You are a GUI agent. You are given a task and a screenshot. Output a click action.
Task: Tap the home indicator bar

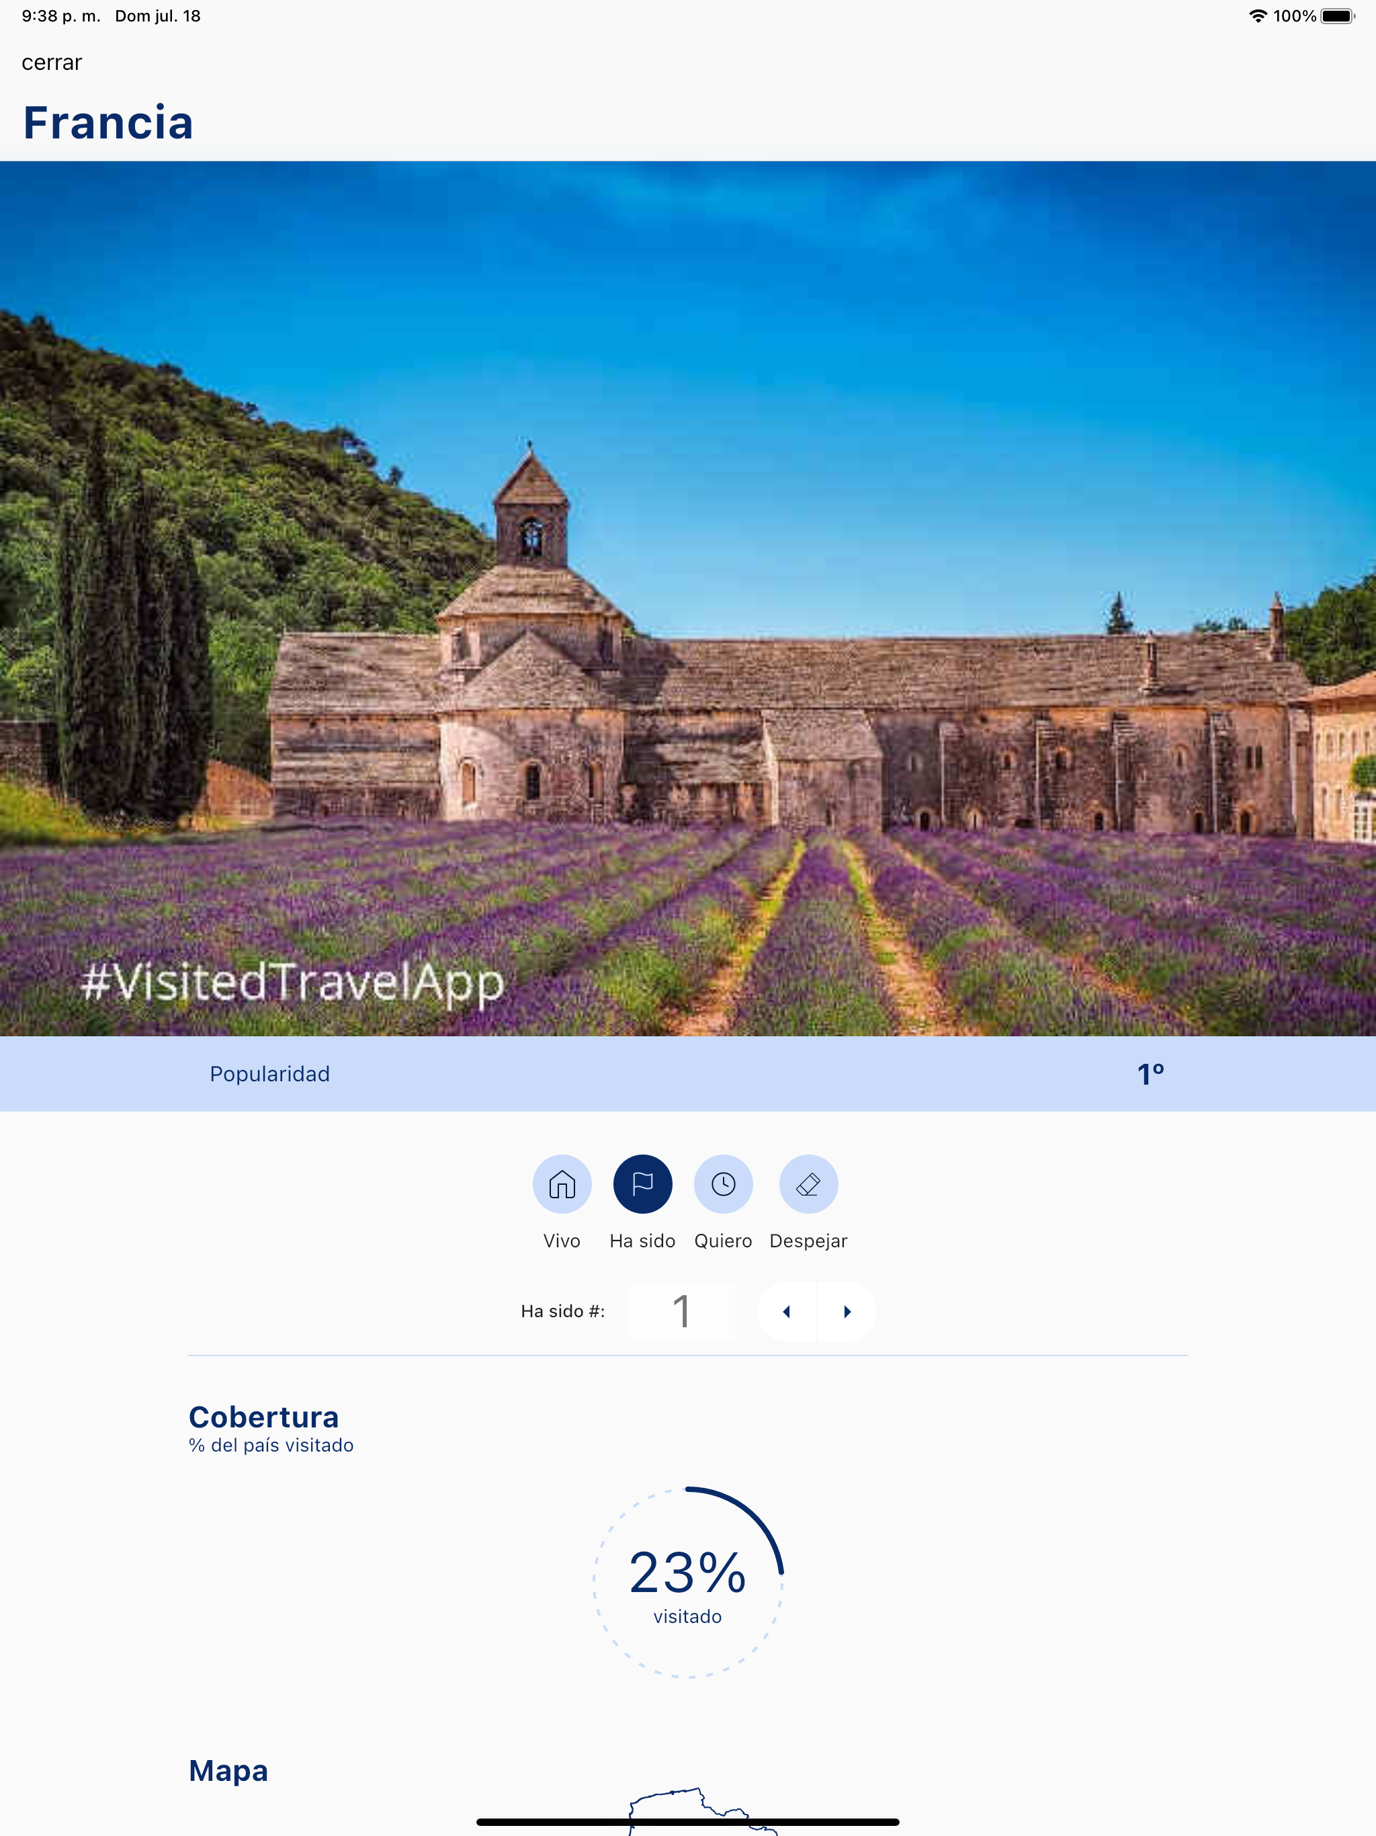coord(688,1822)
